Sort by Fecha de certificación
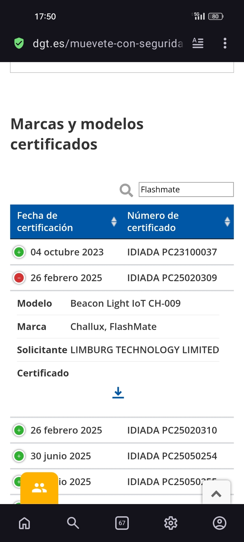 tap(114, 222)
